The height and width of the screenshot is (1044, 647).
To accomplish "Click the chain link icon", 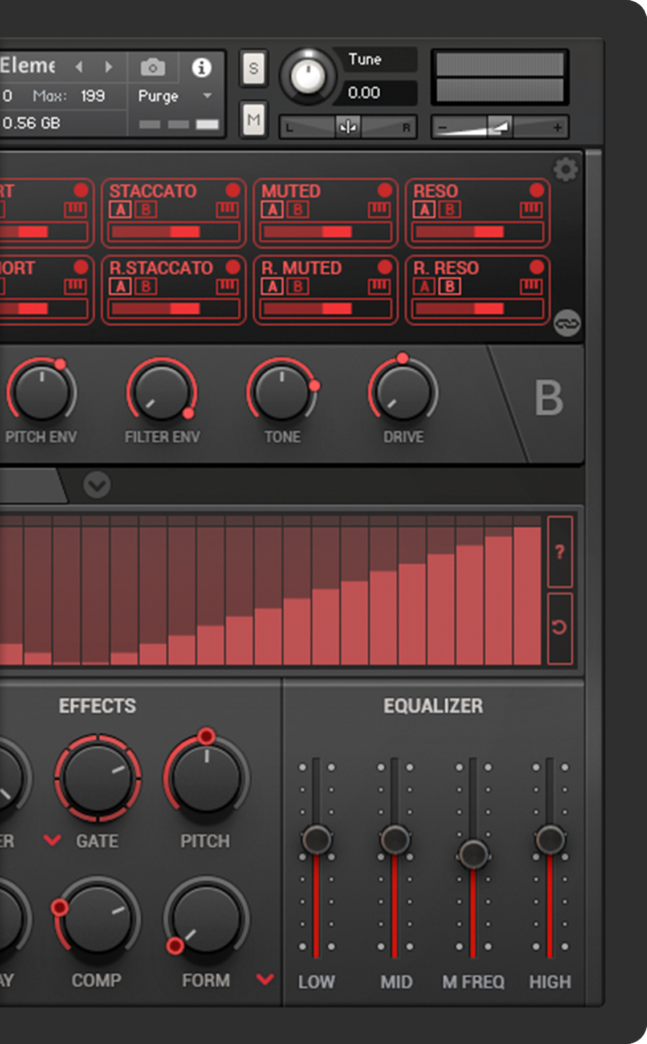I will point(567,323).
